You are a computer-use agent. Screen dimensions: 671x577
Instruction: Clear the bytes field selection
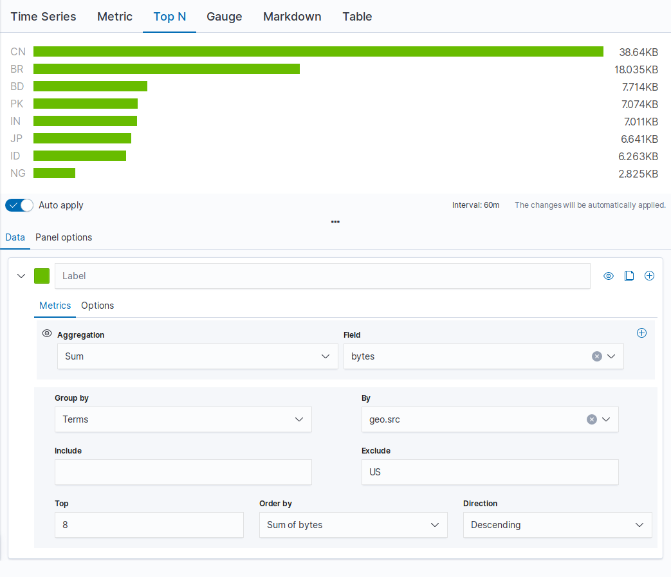click(x=596, y=356)
